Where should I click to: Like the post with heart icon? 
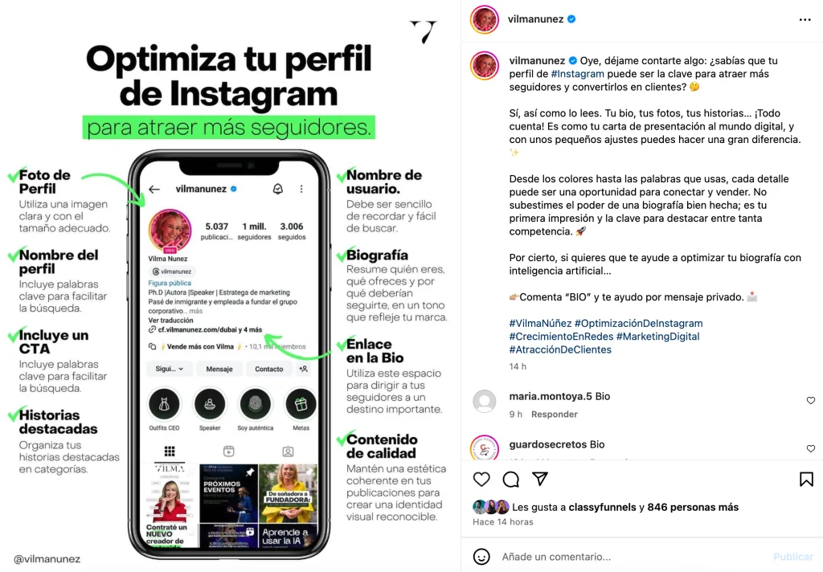pyautogui.click(x=481, y=479)
